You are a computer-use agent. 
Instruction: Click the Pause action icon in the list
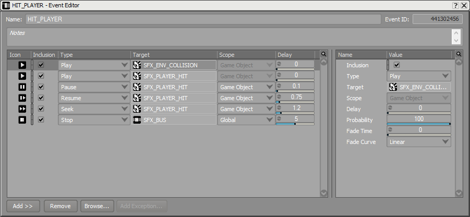22,87
